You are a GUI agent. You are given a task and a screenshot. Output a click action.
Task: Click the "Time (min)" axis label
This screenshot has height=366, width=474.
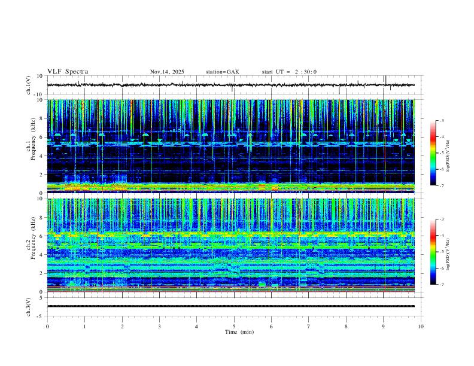pyautogui.click(x=239, y=332)
